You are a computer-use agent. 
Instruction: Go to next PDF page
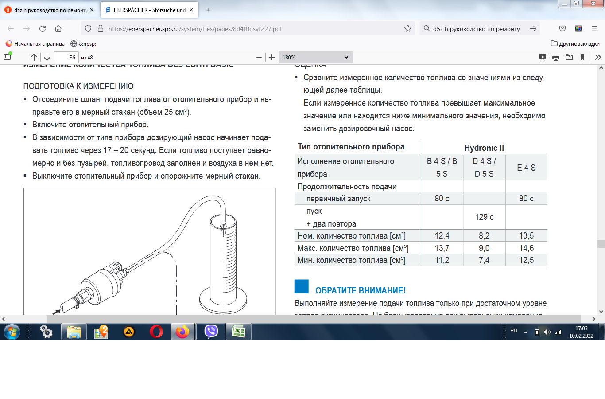pyautogui.click(x=47, y=57)
